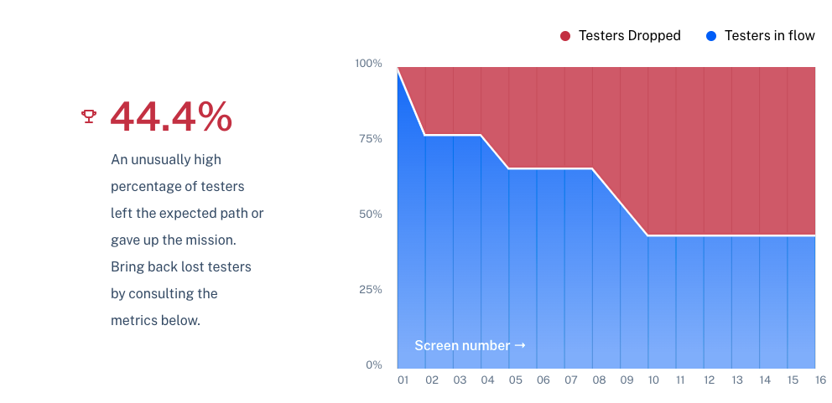
Task: Click the 44.4% drop-off figure
Action: pyautogui.click(x=171, y=116)
